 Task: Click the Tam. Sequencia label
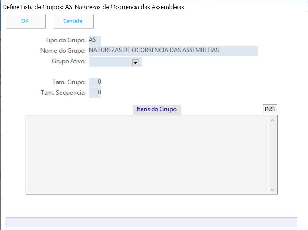[x=63, y=93]
